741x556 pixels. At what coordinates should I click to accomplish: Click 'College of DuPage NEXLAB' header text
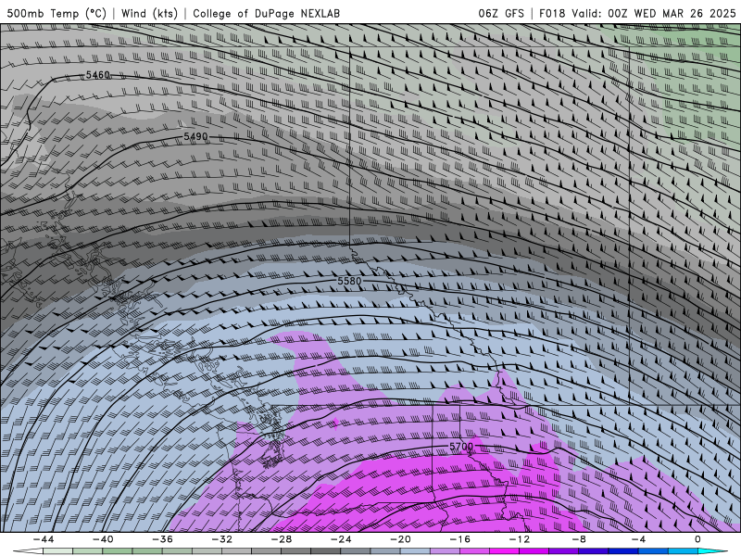pyautogui.click(x=266, y=13)
